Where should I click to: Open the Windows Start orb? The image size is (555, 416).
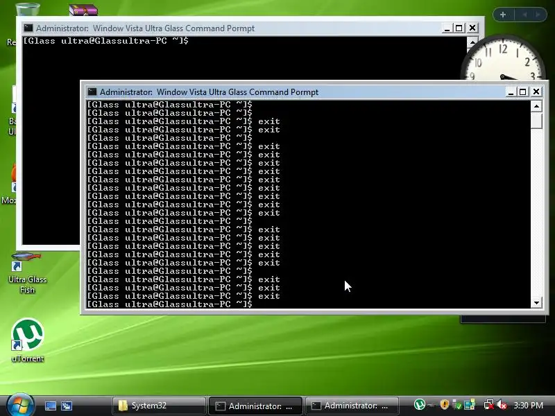pyautogui.click(x=21, y=405)
